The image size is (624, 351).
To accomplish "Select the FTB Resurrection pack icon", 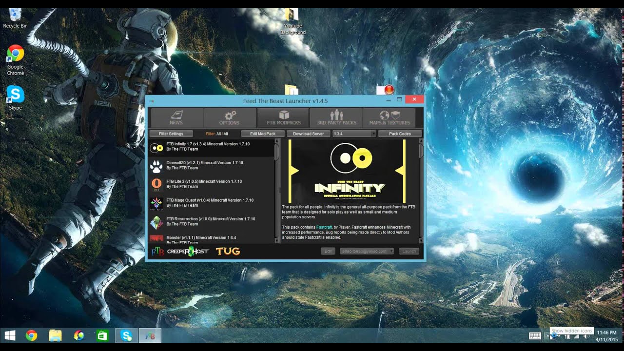I will tap(156, 222).
